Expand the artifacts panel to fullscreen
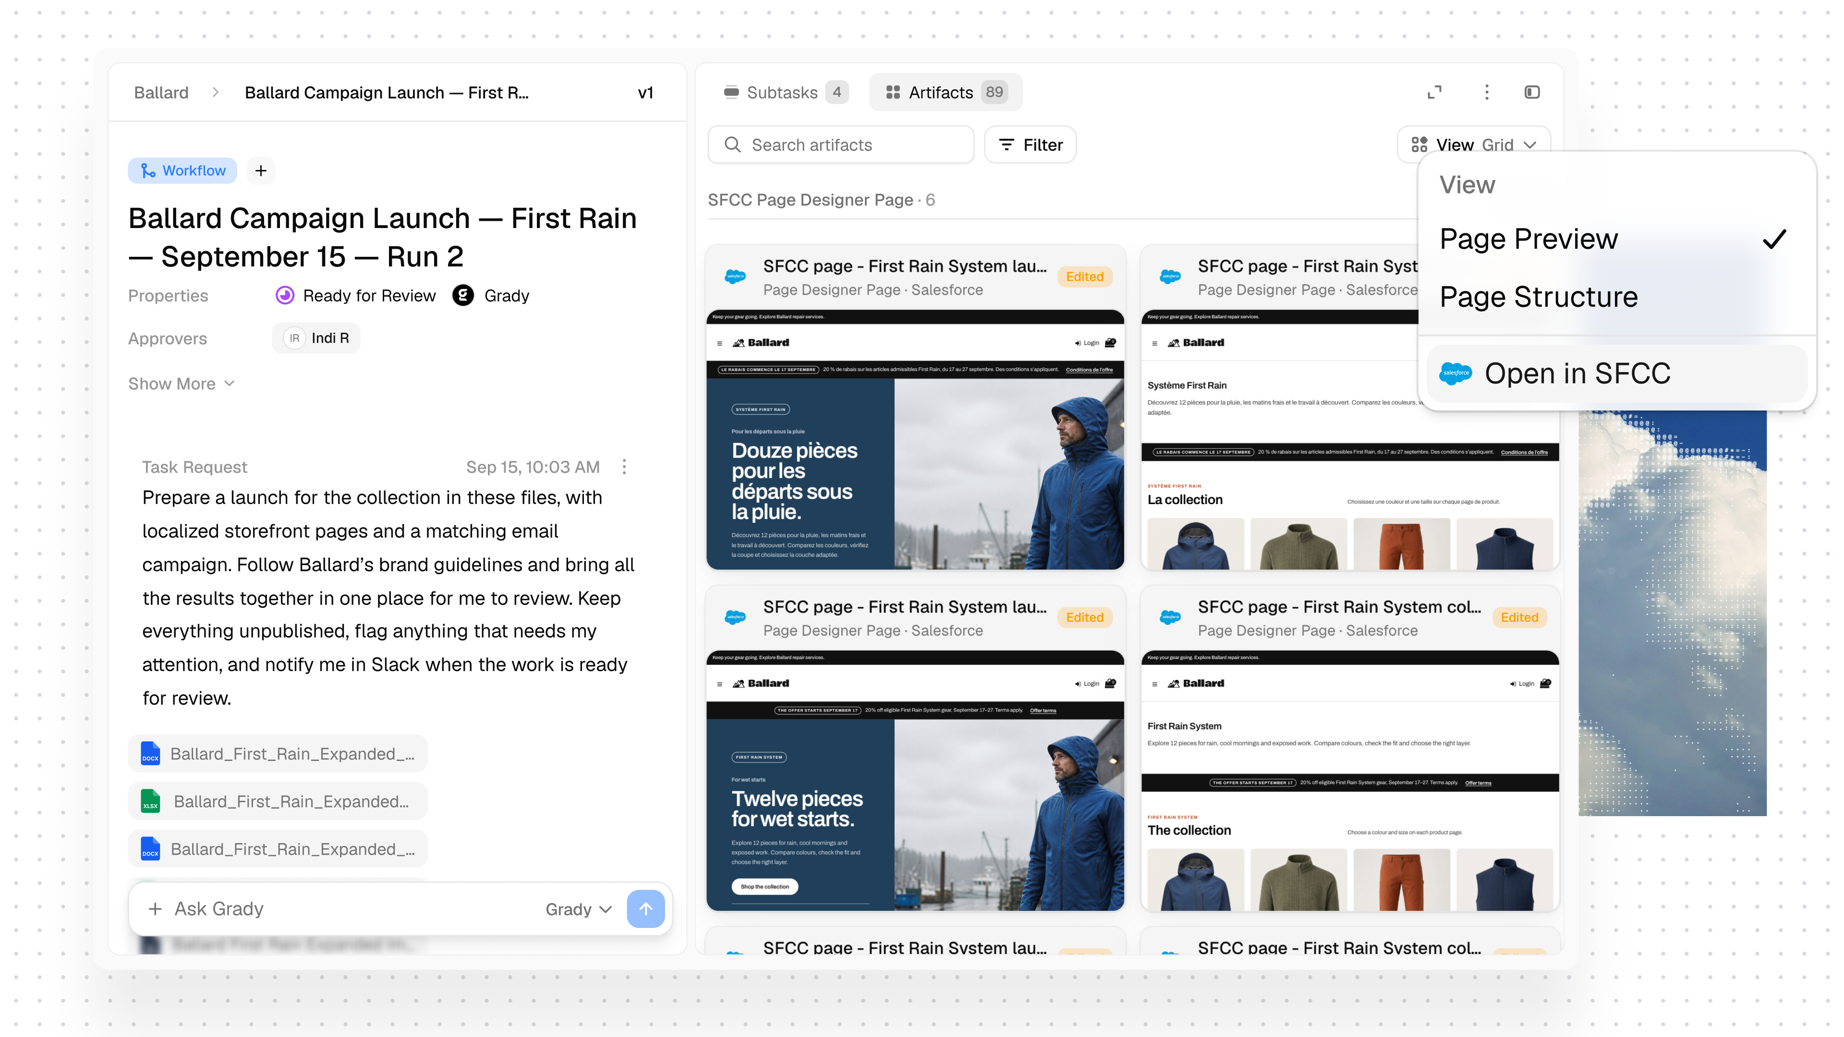This screenshot has width=1844, height=1037. coord(1434,92)
